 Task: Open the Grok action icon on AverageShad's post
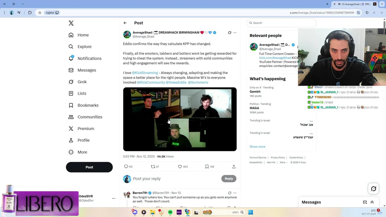pos(229,33)
